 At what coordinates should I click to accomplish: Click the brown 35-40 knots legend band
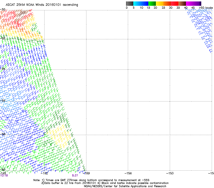coord(182,3)
